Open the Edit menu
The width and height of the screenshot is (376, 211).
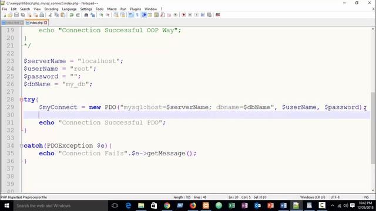(14, 9)
